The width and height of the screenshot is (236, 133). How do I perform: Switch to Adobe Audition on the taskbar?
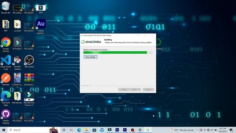(117, 130)
